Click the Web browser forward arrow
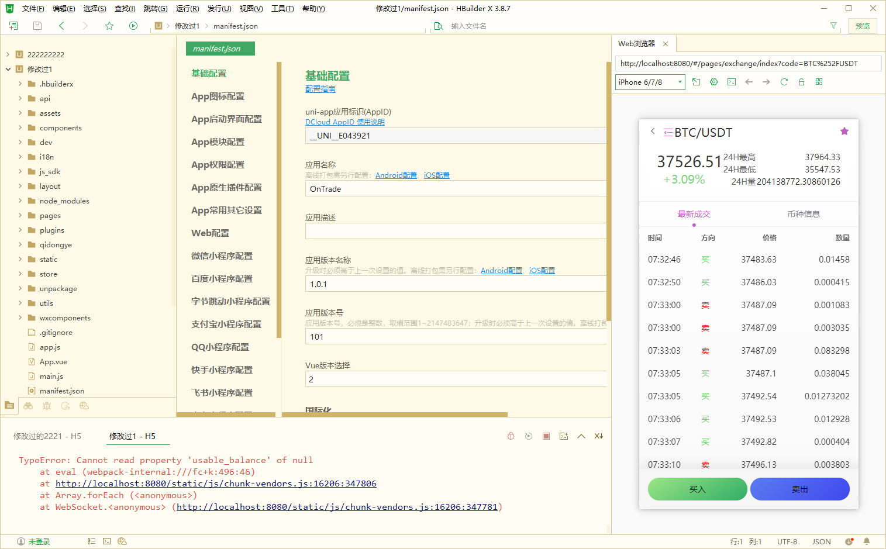The image size is (886, 549). point(766,82)
